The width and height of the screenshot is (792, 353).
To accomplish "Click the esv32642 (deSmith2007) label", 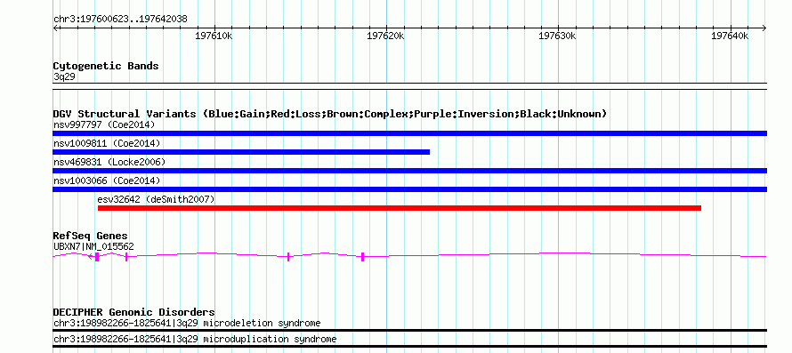I will pyautogui.click(x=156, y=199).
